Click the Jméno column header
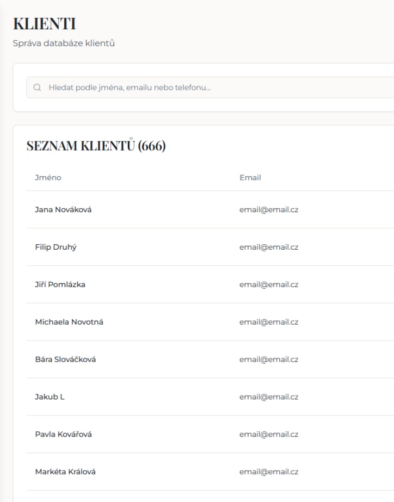Screen dimensions: 394x502 point(48,177)
